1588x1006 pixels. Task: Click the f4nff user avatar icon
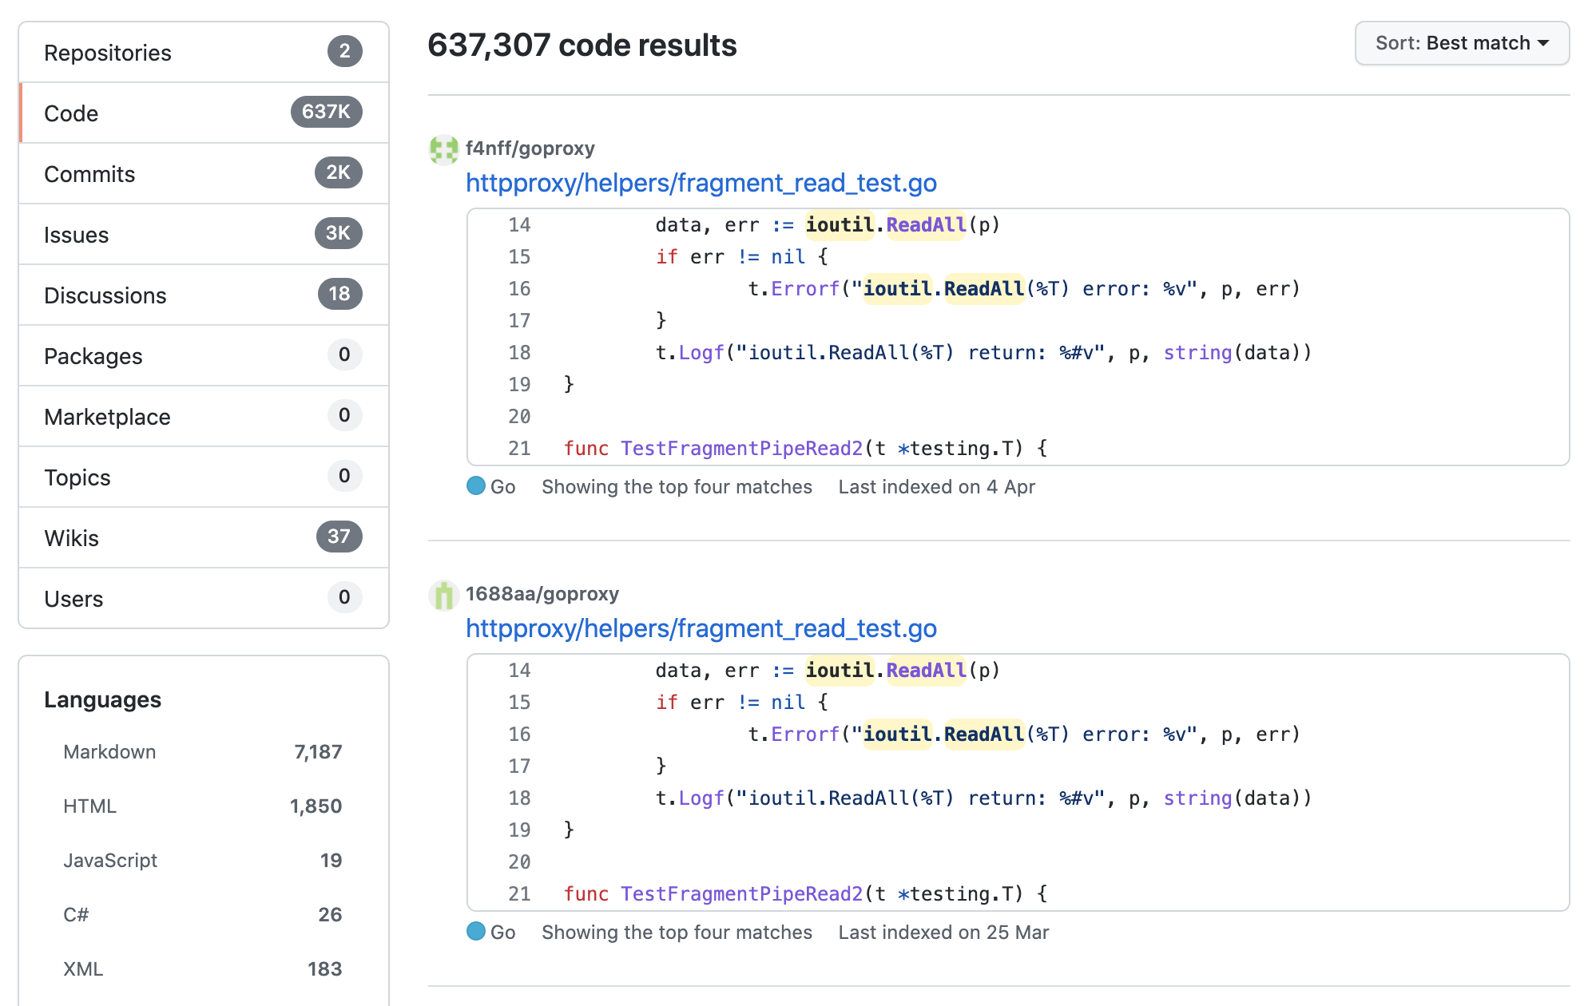point(443,149)
